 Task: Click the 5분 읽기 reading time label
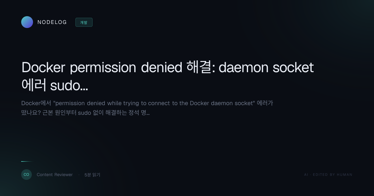tap(92, 175)
